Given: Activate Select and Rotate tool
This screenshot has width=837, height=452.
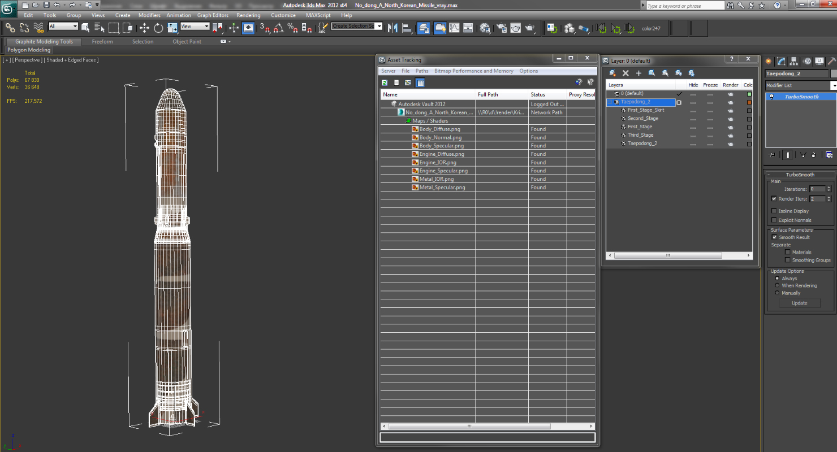Looking at the screenshot, I should (x=158, y=28).
